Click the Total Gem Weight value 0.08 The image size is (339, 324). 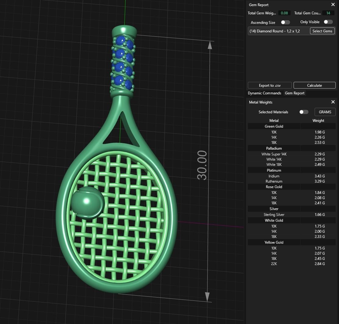284,13
